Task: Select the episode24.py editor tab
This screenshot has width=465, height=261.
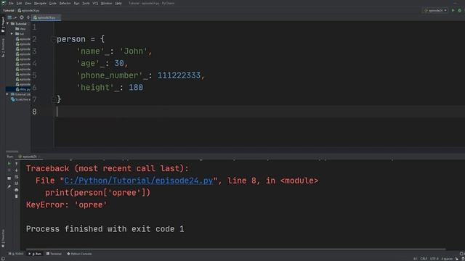Action: pyautogui.click(x=46, y=17)
